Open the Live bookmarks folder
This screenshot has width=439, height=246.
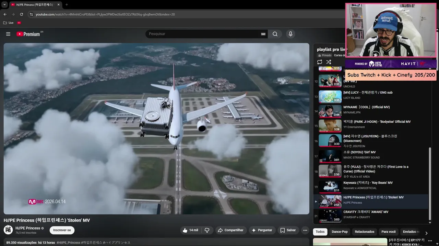point(8,23)
